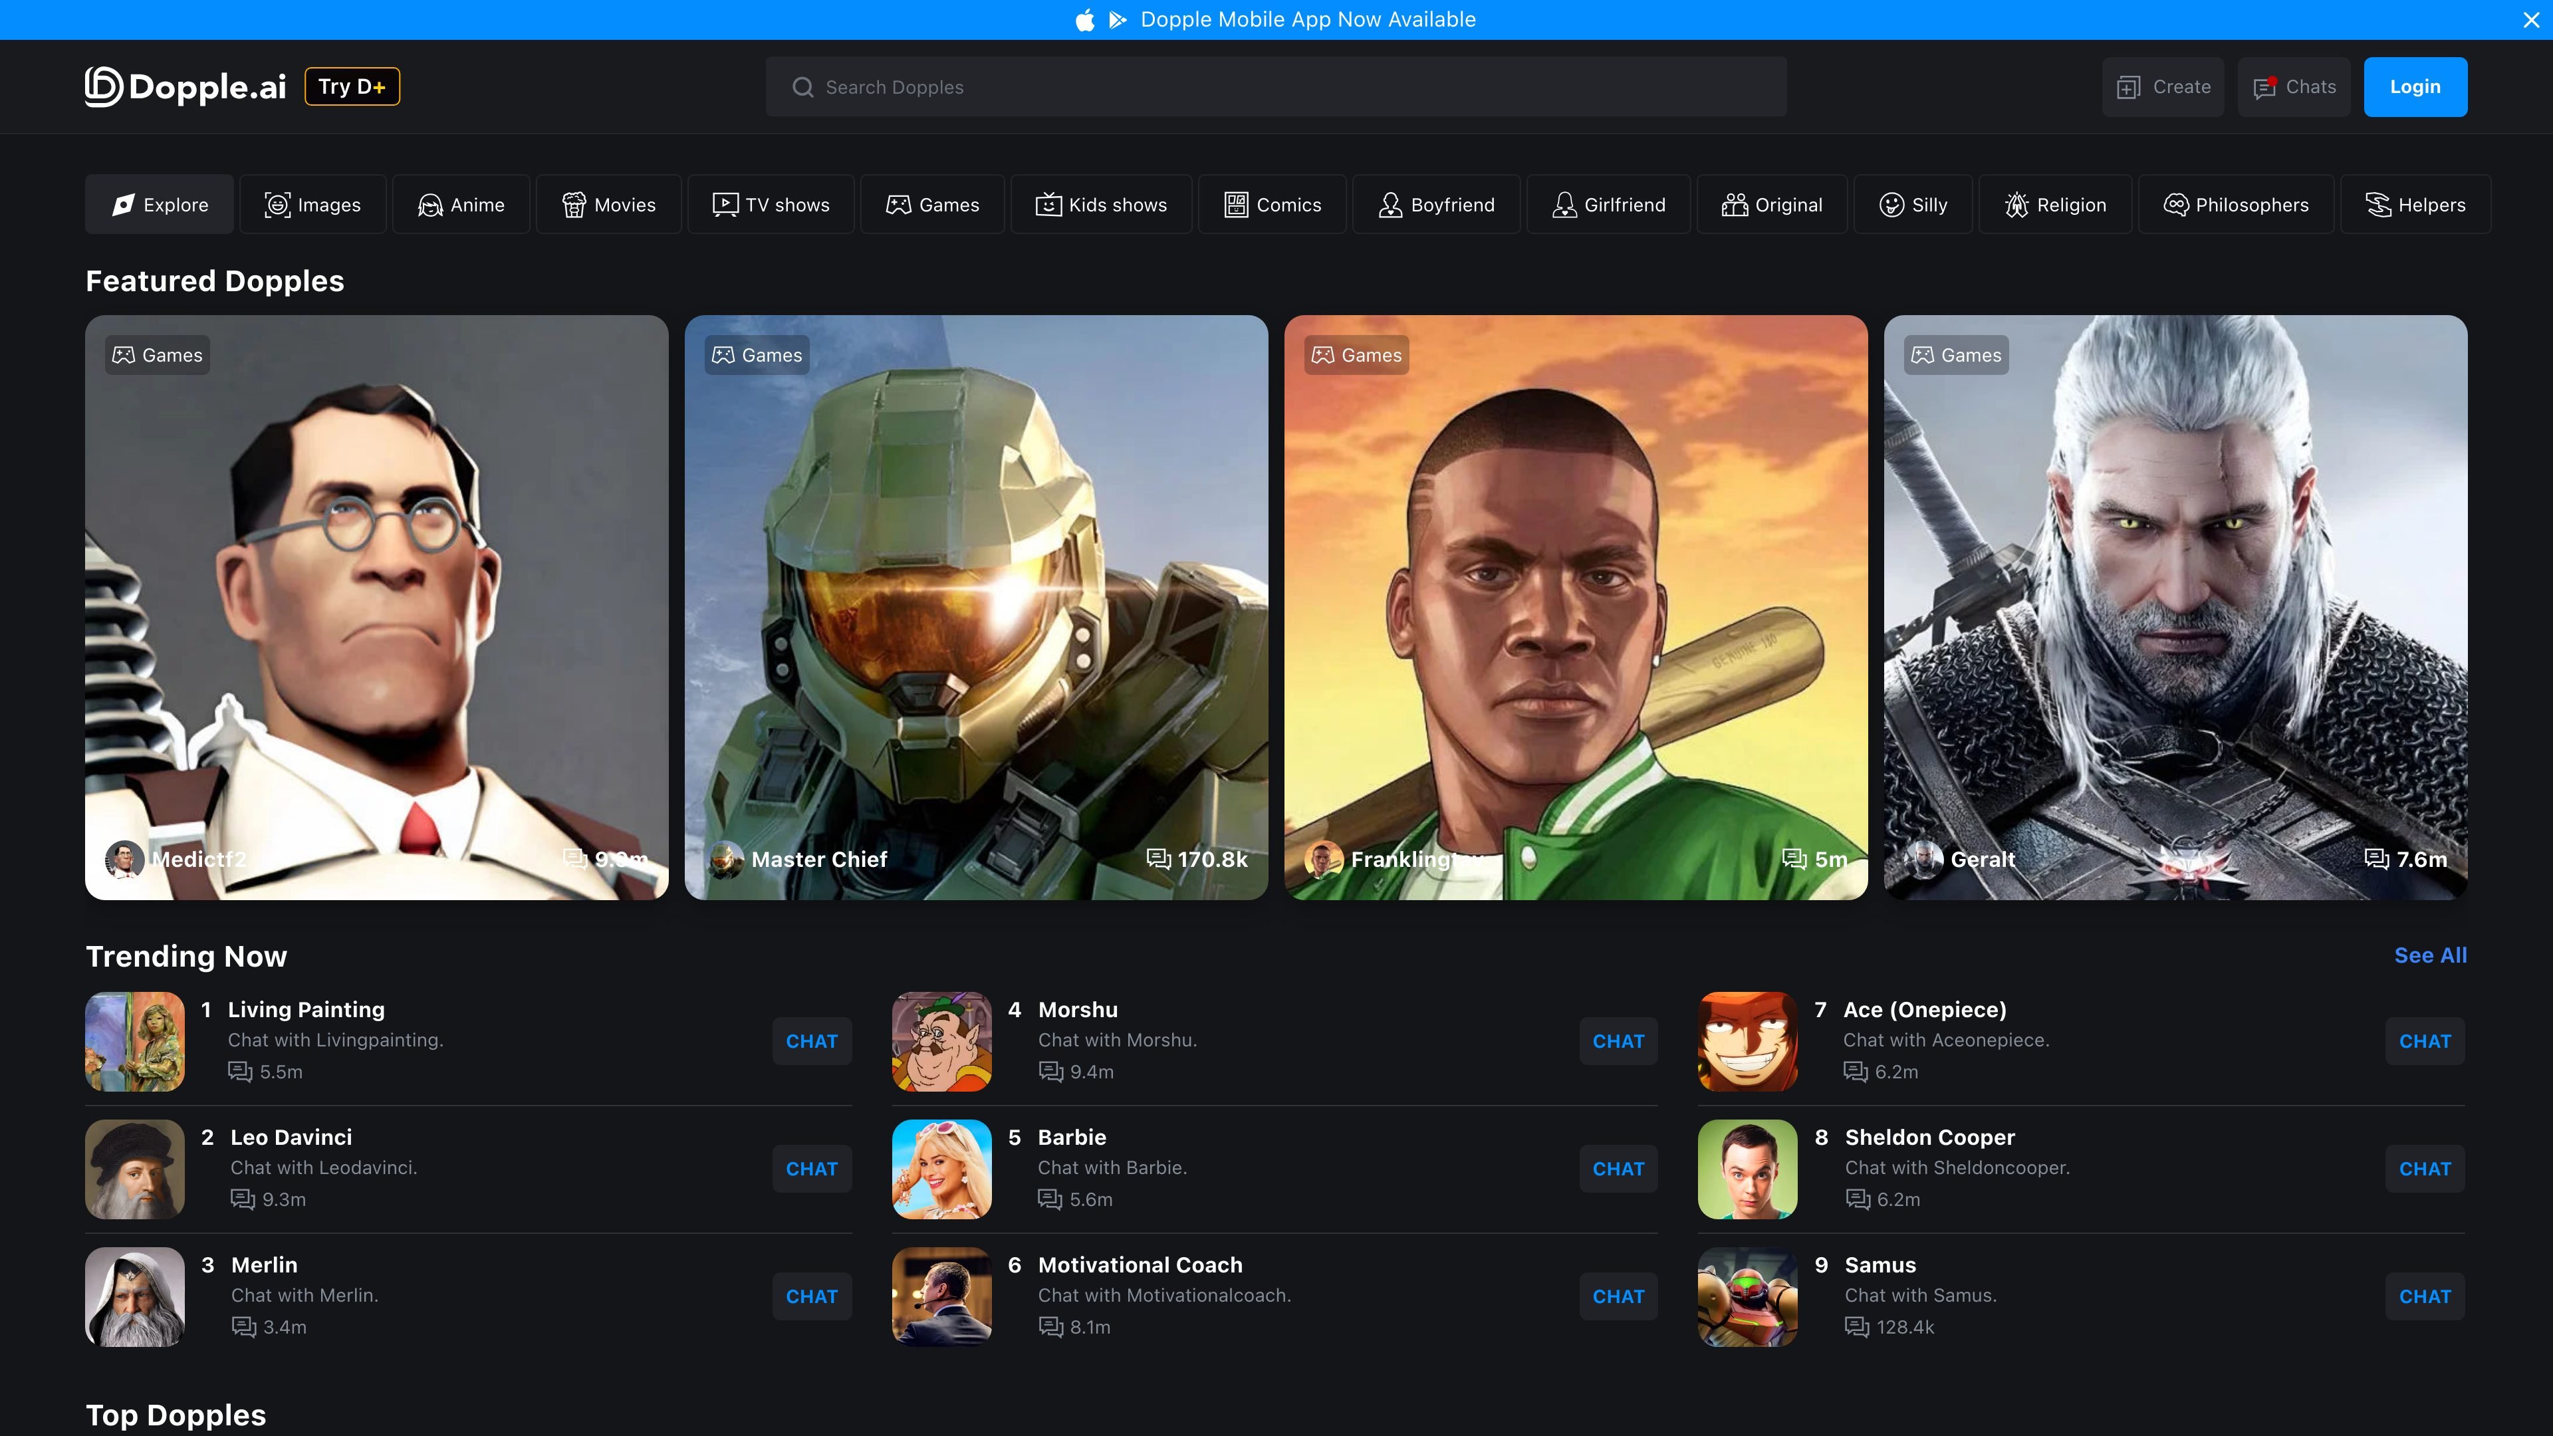2553x1436 pixels.
Task: Click the Apple App Store icon in banner
Action: [1085, 20]
